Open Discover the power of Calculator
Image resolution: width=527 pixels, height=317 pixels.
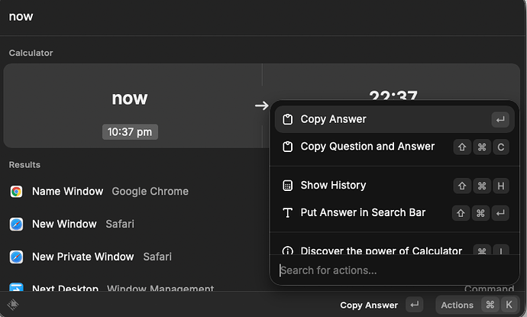click(x=395, y=251)
